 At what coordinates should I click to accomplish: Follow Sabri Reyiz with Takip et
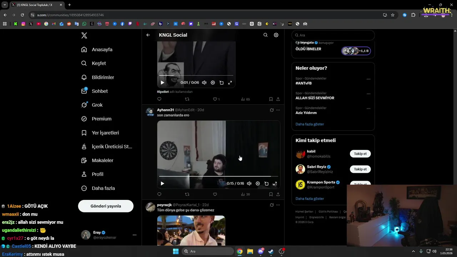[x=360, y=169]
